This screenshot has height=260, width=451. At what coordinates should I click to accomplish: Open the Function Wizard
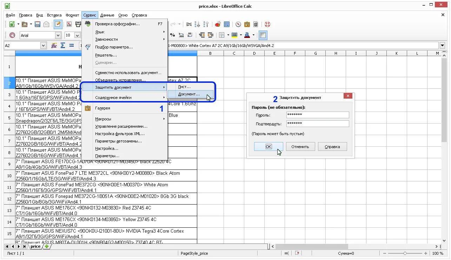click(x=54, y=45)
